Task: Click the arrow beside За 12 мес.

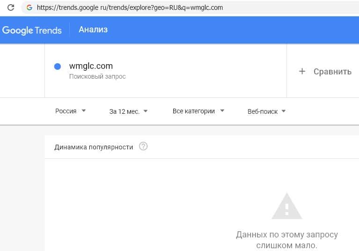Action: (x=146, y=111)
